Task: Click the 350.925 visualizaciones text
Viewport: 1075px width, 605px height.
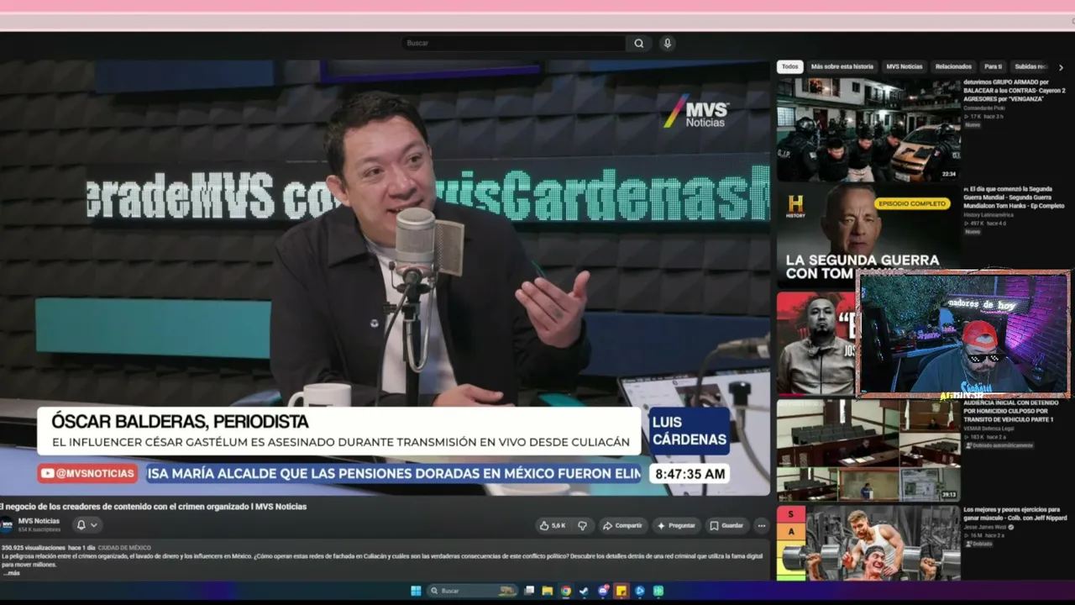Action: click(x=33, y=548)
